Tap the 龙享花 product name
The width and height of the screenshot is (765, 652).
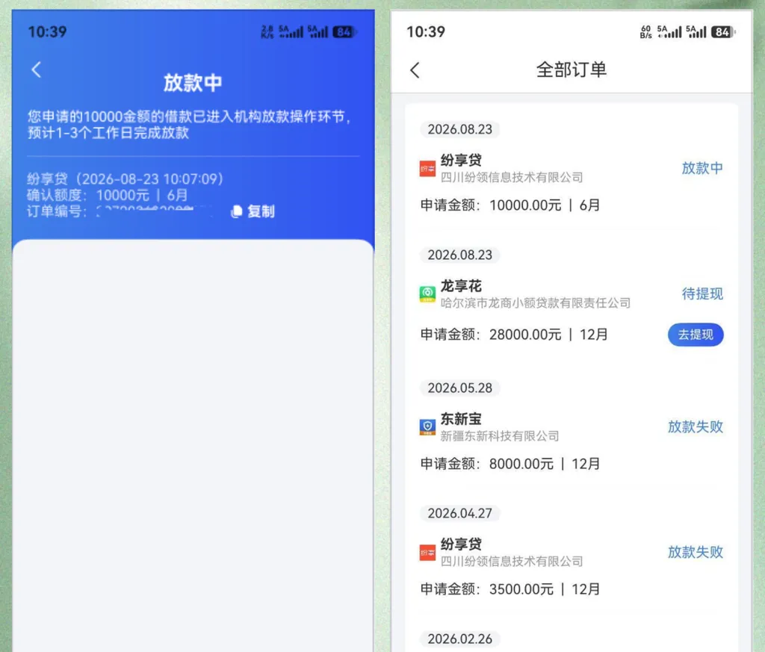pyautogui.click(x=461, y=285)
